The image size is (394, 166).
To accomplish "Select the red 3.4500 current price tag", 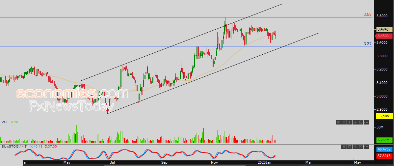I will coord(384,36).
